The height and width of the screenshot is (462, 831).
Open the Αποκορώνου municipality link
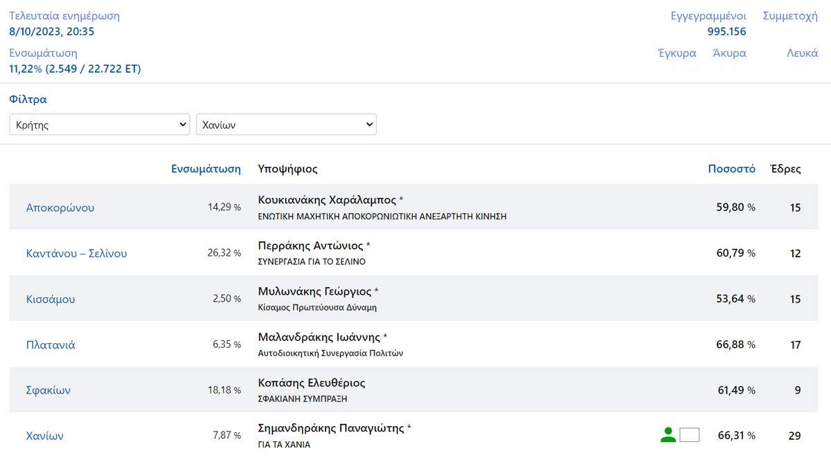coord(60,207)
